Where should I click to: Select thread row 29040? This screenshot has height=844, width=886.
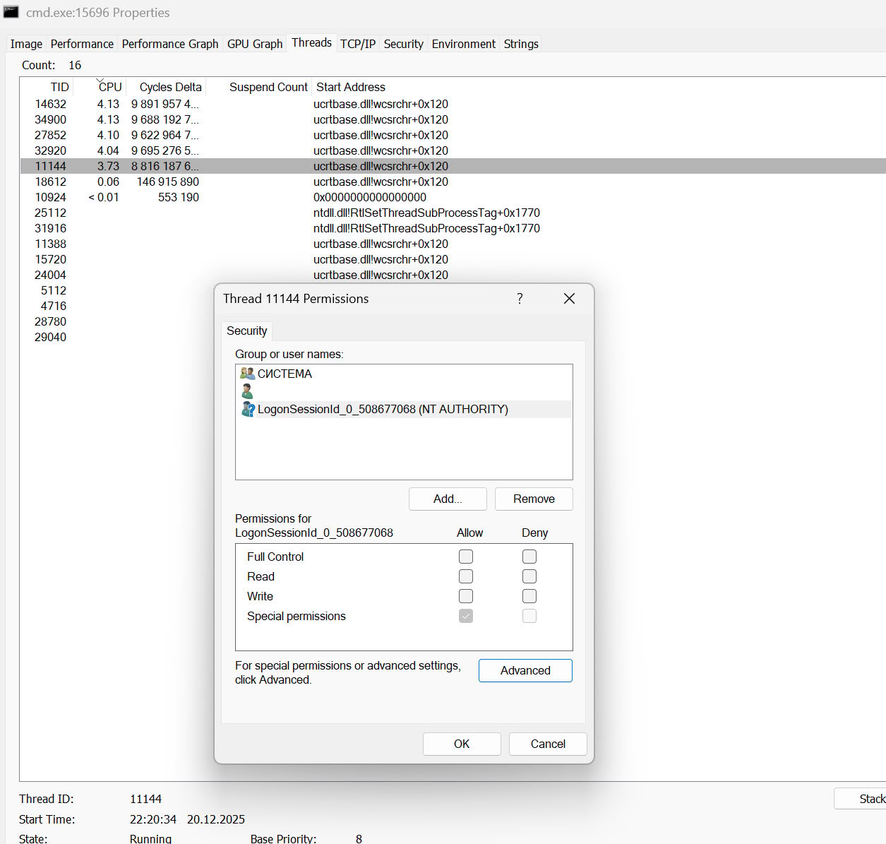tap(51, 337)
